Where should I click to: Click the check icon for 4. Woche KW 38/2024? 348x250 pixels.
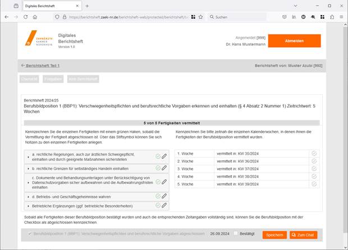click(x=314, y=177)
